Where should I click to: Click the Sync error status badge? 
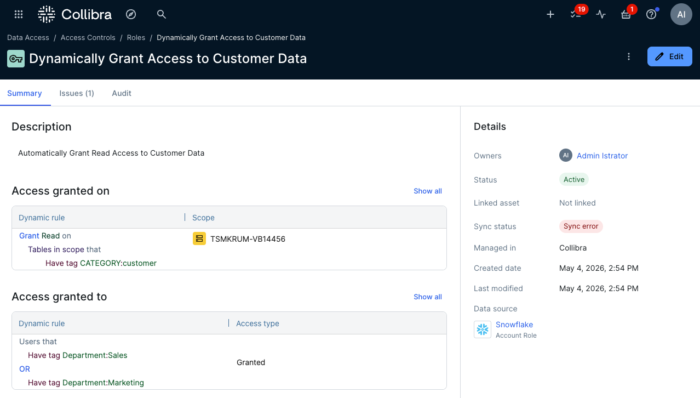coord(581,226)
